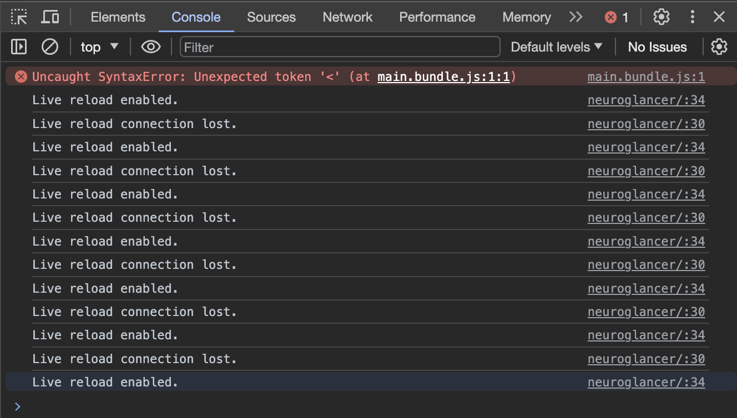The height and width of the screenshot is (418, 737).
Task: Create a live expression with the eye icon
Action: pos(150,47)
